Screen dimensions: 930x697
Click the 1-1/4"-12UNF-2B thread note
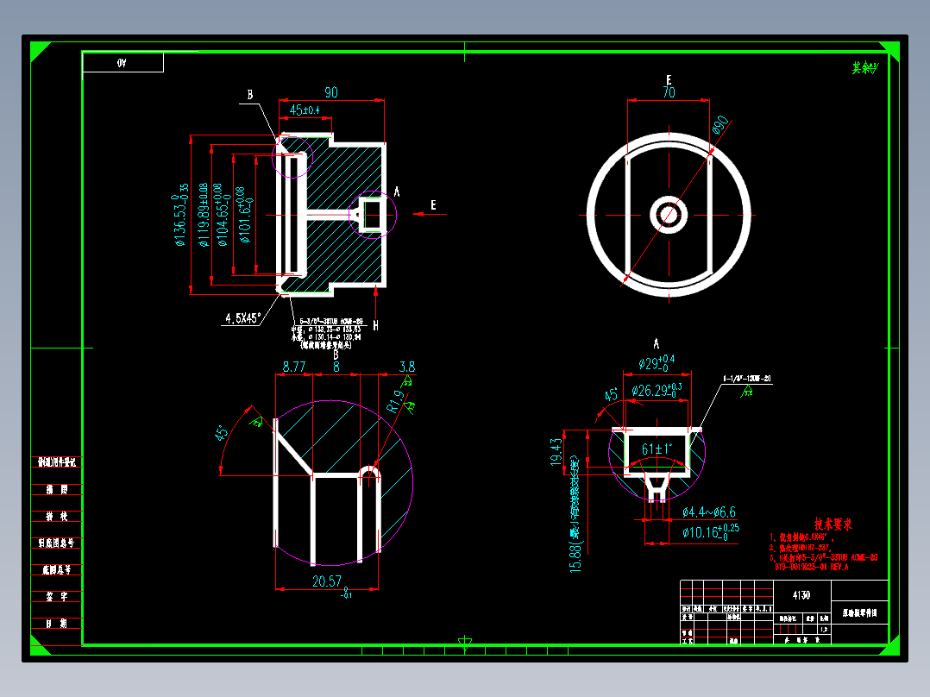[x=747, y=379]
